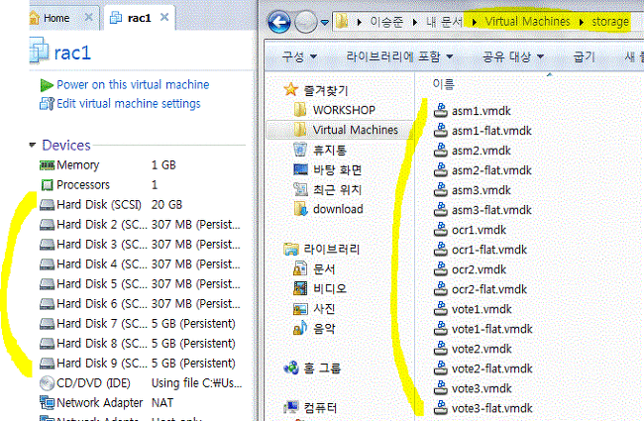Select the Memory device row
Image resolution: width=644 pixels, height=421 pixels.
point(108,165)
